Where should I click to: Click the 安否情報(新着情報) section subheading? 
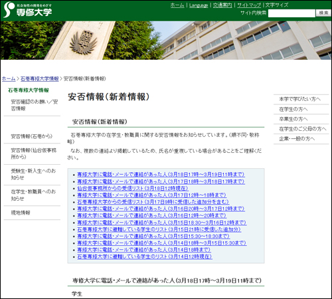coord(100,122)
